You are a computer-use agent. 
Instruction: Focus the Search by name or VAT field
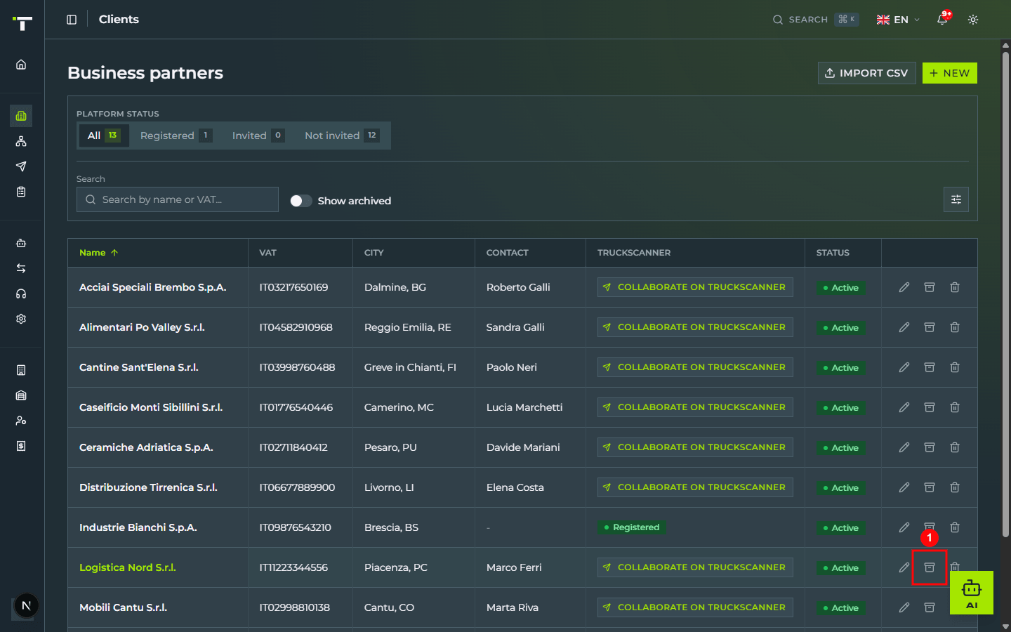[x=178, y=199]
